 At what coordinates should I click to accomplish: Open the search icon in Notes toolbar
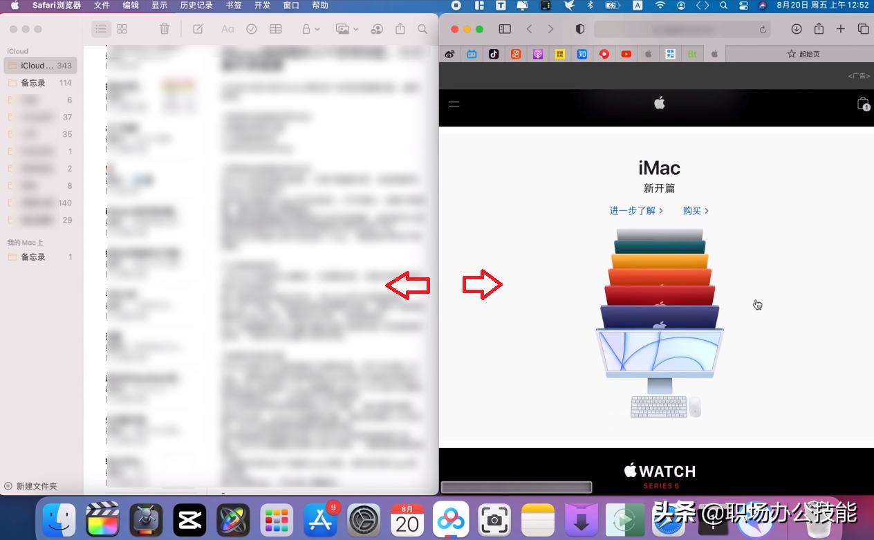(x=422, y=29)
